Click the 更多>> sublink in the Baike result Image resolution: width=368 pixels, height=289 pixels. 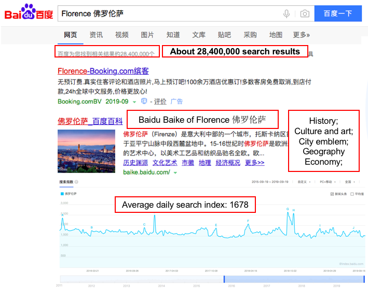255,163
